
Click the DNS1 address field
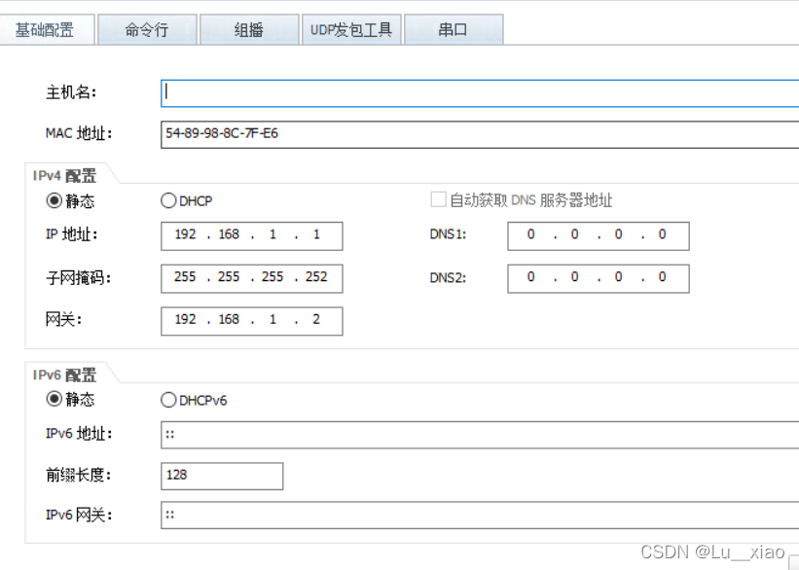click(599, 235)
